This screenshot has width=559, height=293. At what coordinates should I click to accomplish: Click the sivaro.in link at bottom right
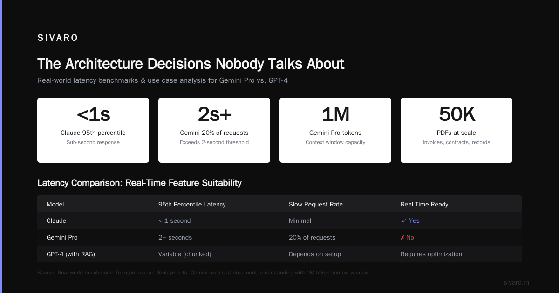tap(516, 282)
